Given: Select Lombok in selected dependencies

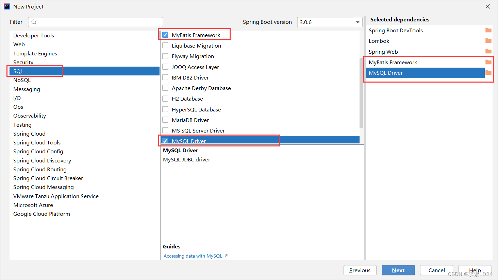Looking at the screenshot, I should (425, 41).
